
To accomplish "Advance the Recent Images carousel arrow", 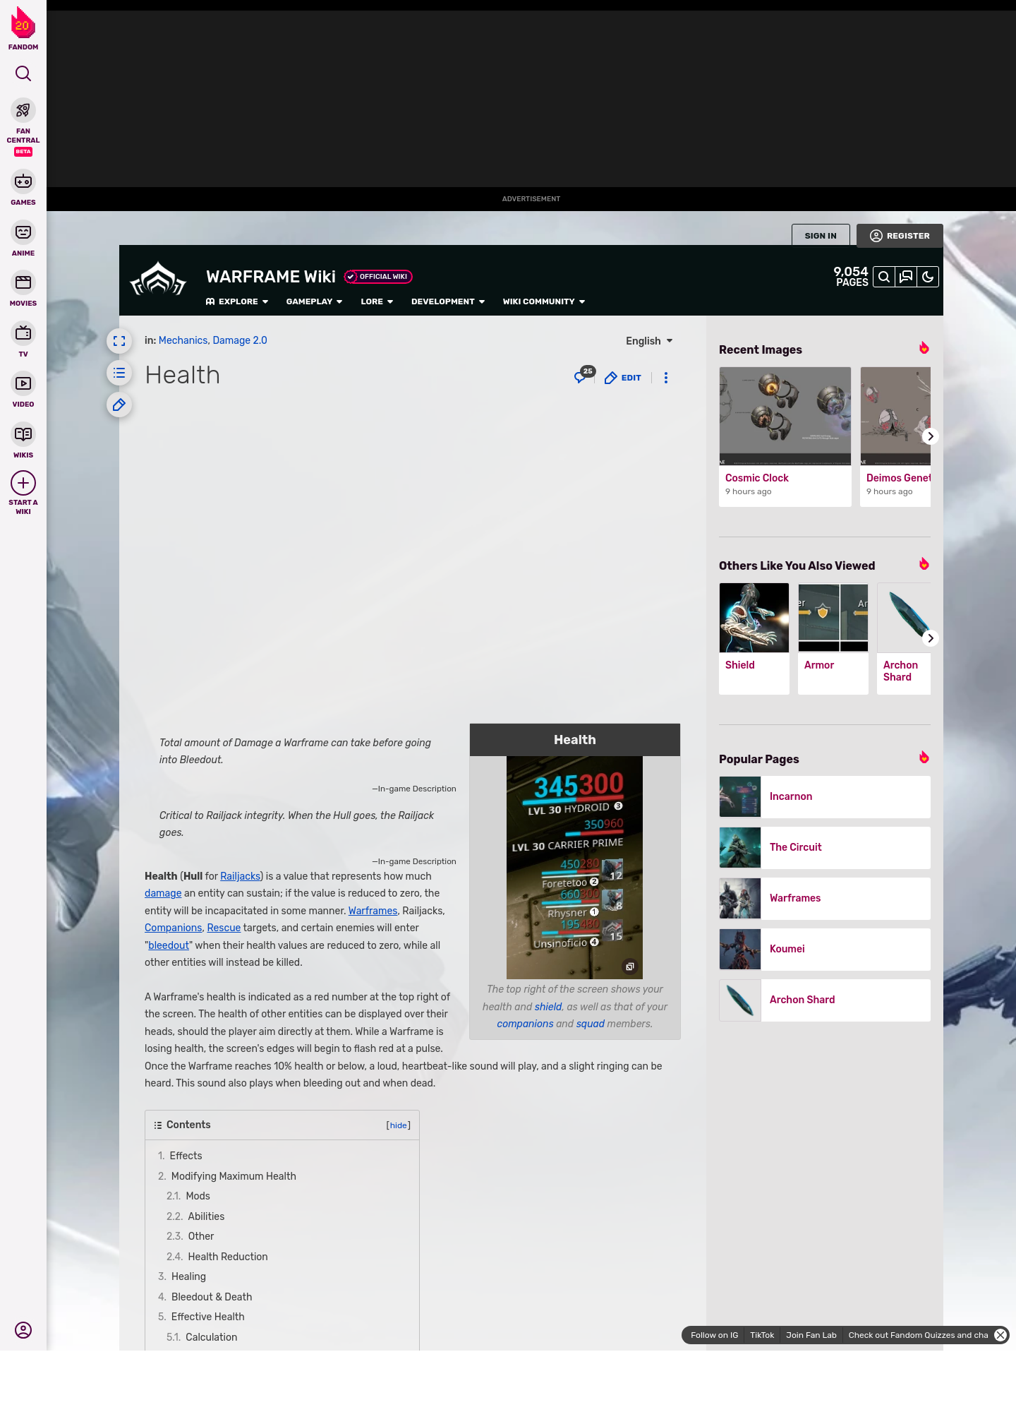I will pos(931,436).
